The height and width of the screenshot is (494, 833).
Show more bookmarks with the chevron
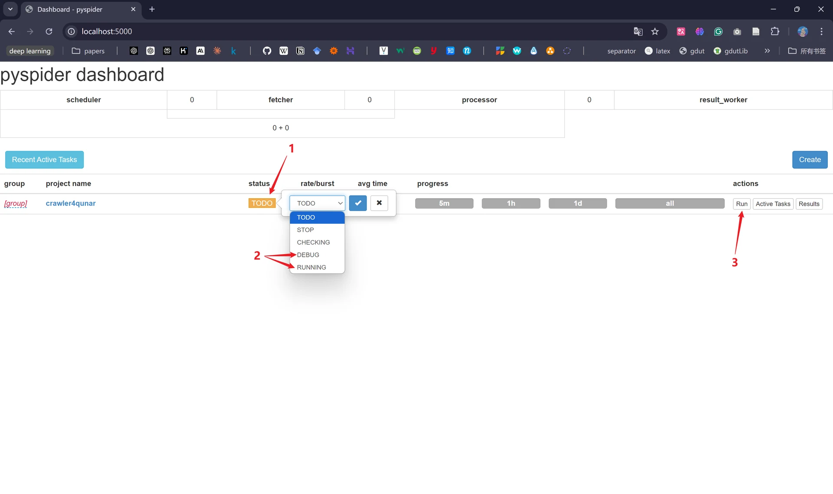767,51
